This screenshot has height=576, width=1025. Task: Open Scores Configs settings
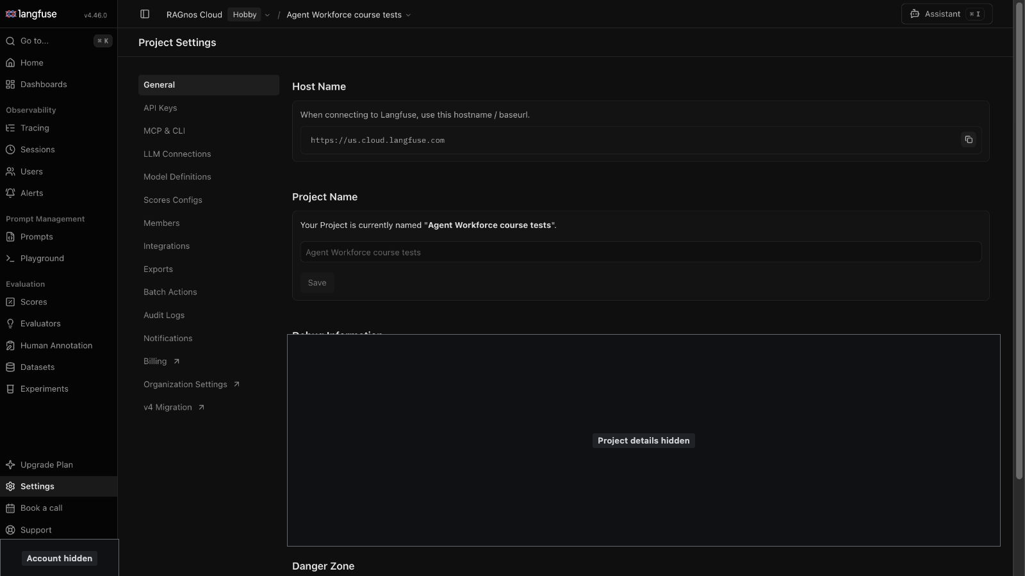(x=209, y=200)
